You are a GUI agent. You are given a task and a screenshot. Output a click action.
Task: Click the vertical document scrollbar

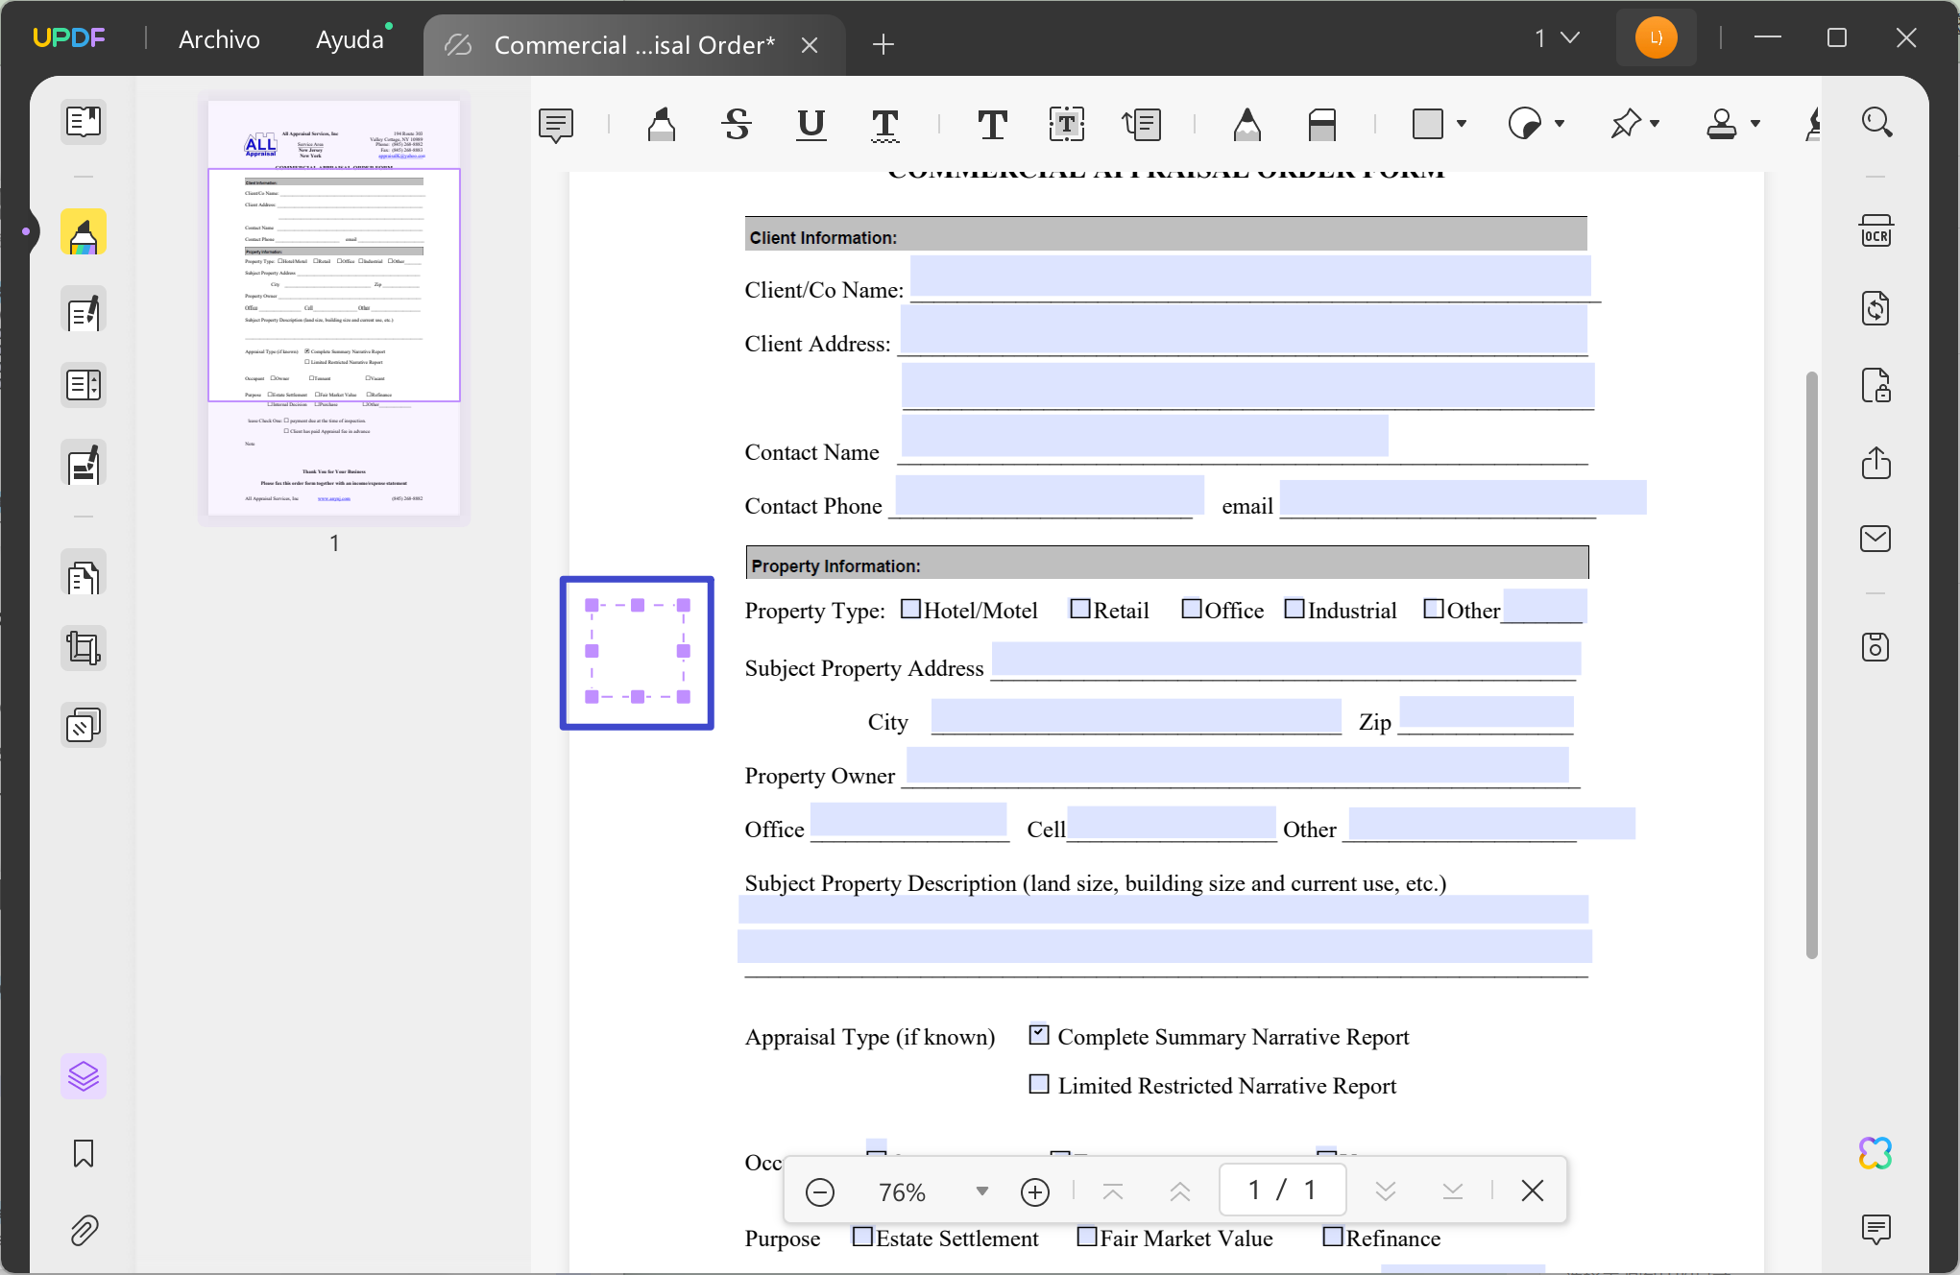(x=1811, y=664)
